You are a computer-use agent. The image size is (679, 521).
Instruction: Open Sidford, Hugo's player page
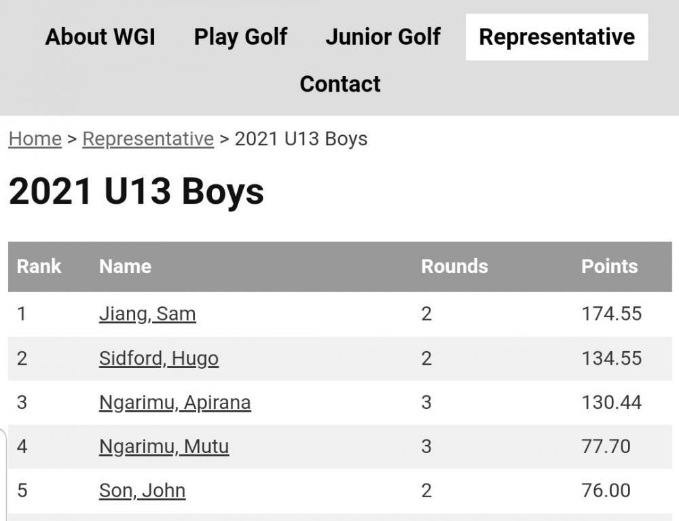(x=158, y=358)
